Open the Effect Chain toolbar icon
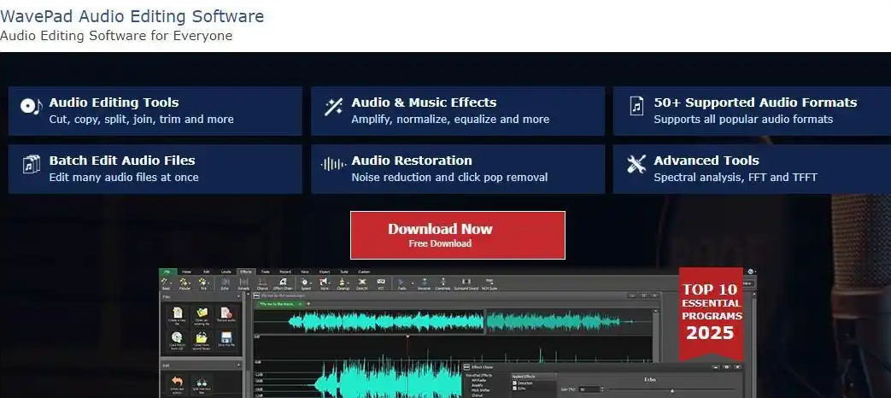 point(283,282)
